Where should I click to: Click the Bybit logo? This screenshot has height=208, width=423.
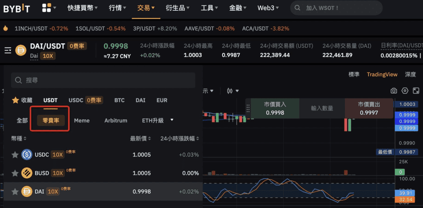[x=17, y=8]
